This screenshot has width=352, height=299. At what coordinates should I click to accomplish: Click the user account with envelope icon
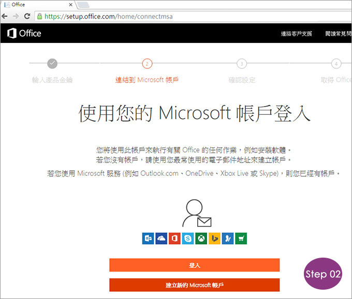197,213
